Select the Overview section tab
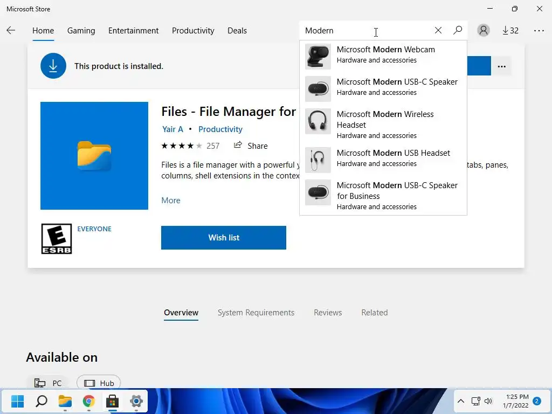The image size is (552, 414). (181, 313)
